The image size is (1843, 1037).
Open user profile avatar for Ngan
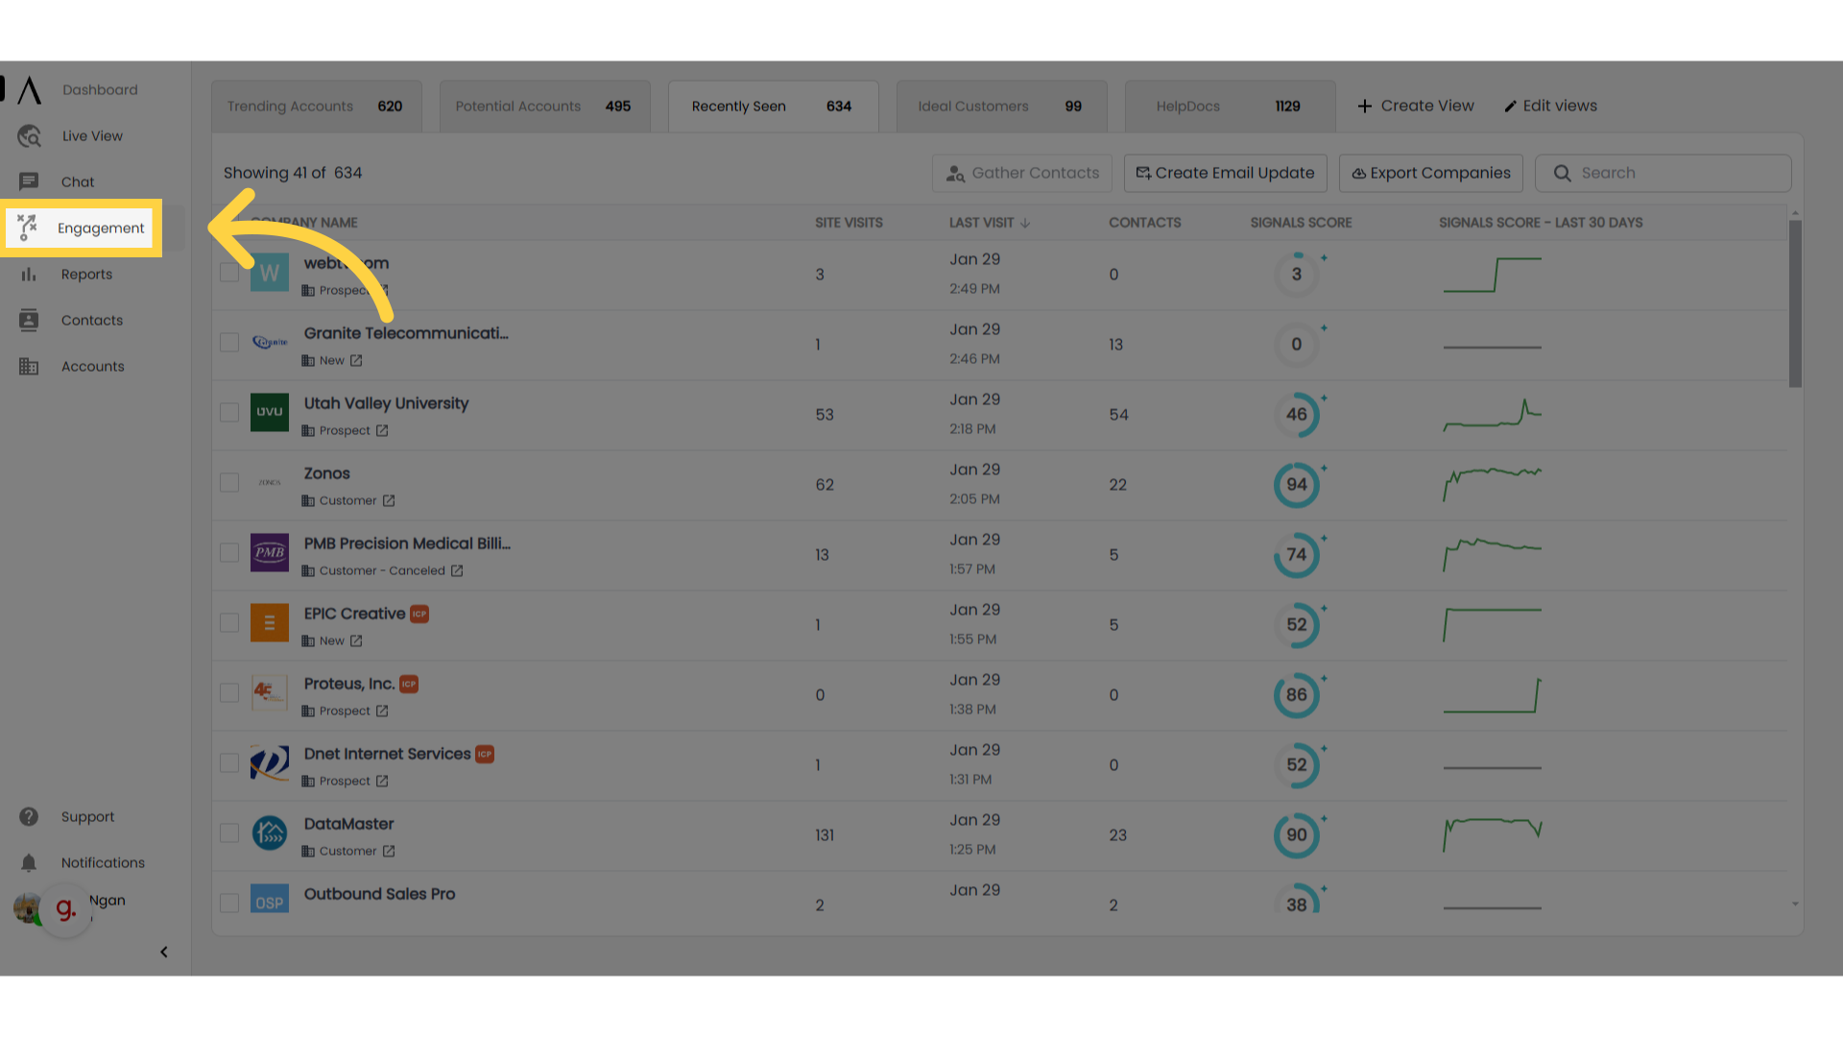(x=27, y=907)
